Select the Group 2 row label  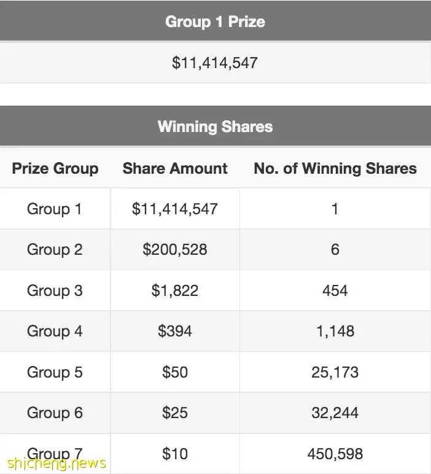[55, 250]
